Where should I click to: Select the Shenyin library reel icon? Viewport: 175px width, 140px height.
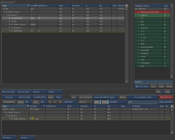139,28
